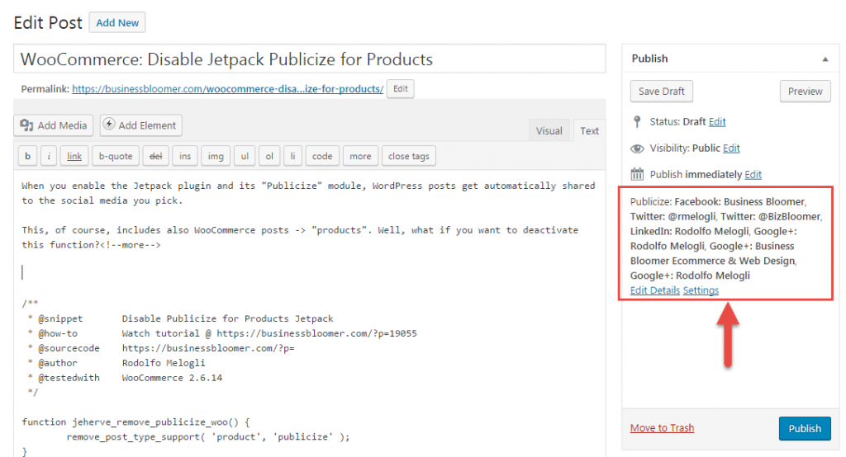Insert a hyperlink with link button

(74, 156)
